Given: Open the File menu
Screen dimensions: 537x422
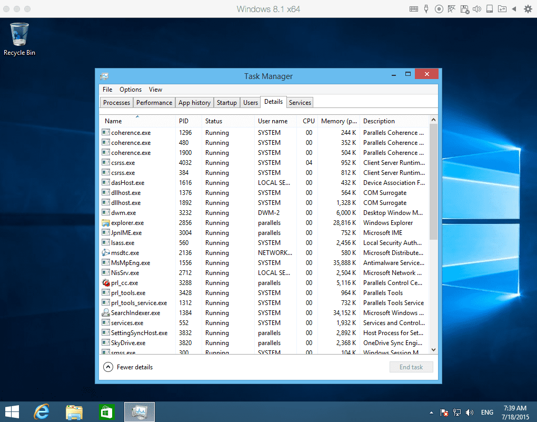Looking at the screenshot, I should (x=107, y=90).
